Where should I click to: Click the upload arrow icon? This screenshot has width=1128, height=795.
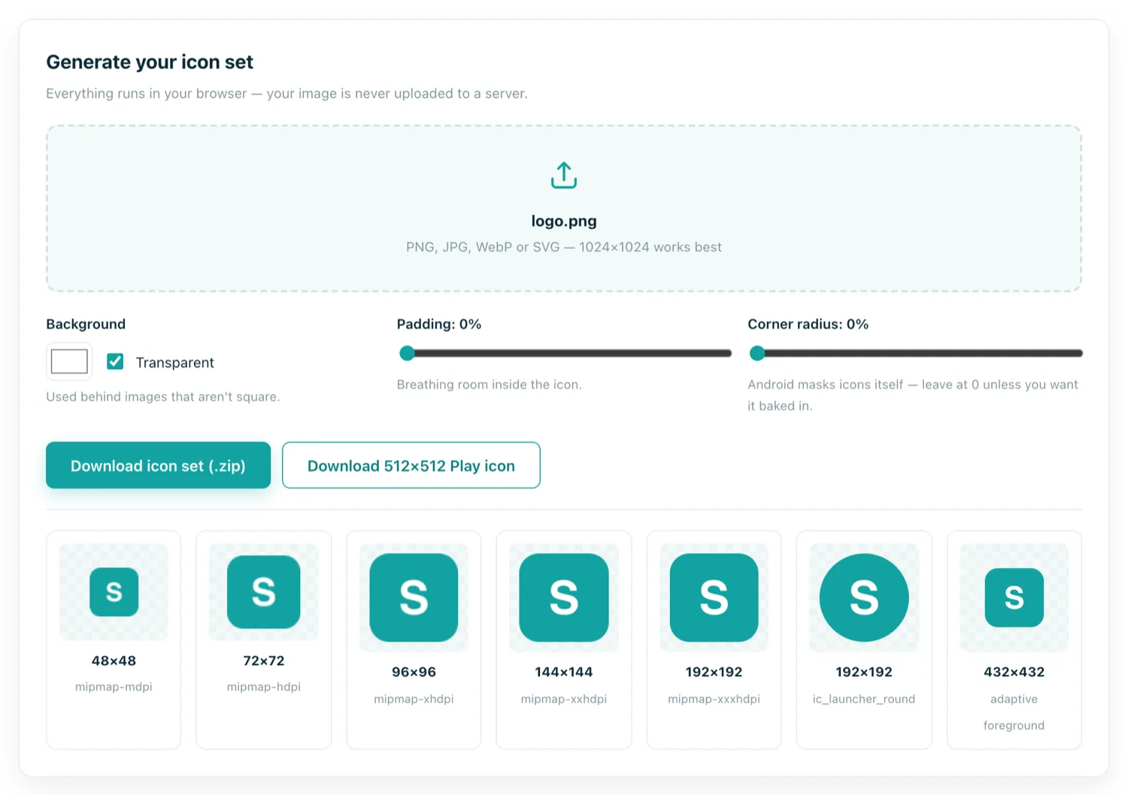tap(563, 174)
